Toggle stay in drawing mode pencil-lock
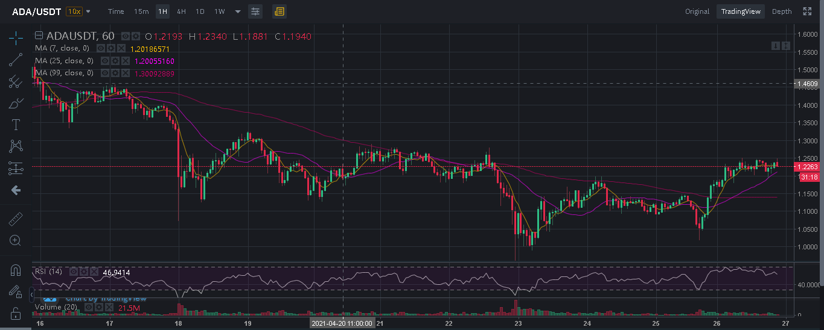824x330 pixels. [x=16, y=291]
